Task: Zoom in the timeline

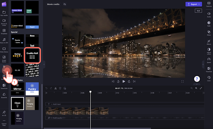Action: (196, 88)
